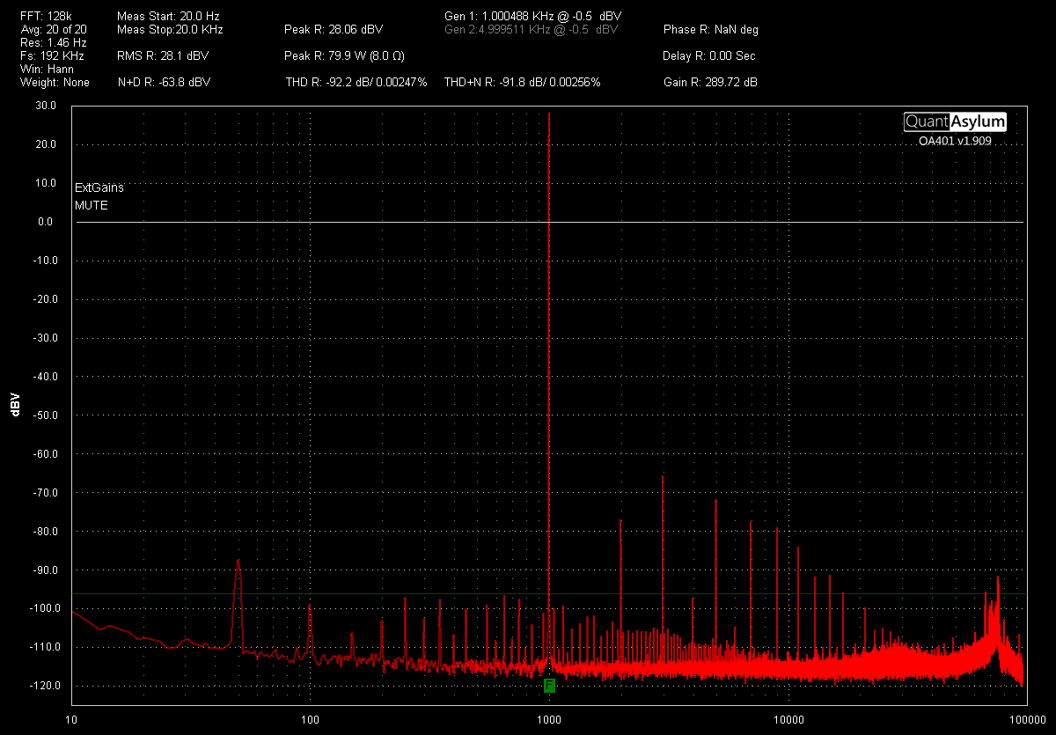Click the 'ExtGains' label on graph
Screen dimensions: 1056x735
click(x=99, y=187)
